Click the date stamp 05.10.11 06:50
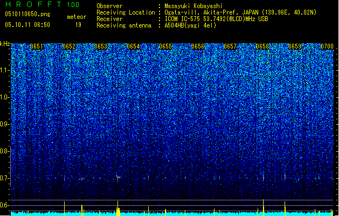339x216 pixels. (x=27, y=25)
